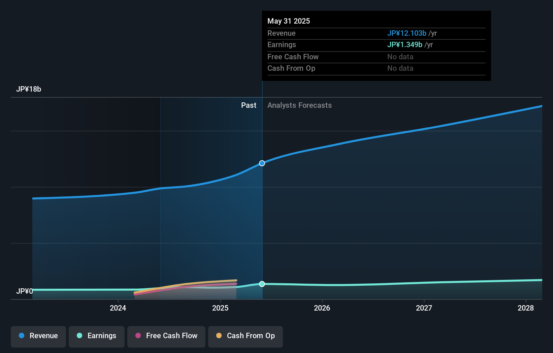Toggle the Cash From Op legend button
The width and height of the screenshot is (553, 353).
246,336
